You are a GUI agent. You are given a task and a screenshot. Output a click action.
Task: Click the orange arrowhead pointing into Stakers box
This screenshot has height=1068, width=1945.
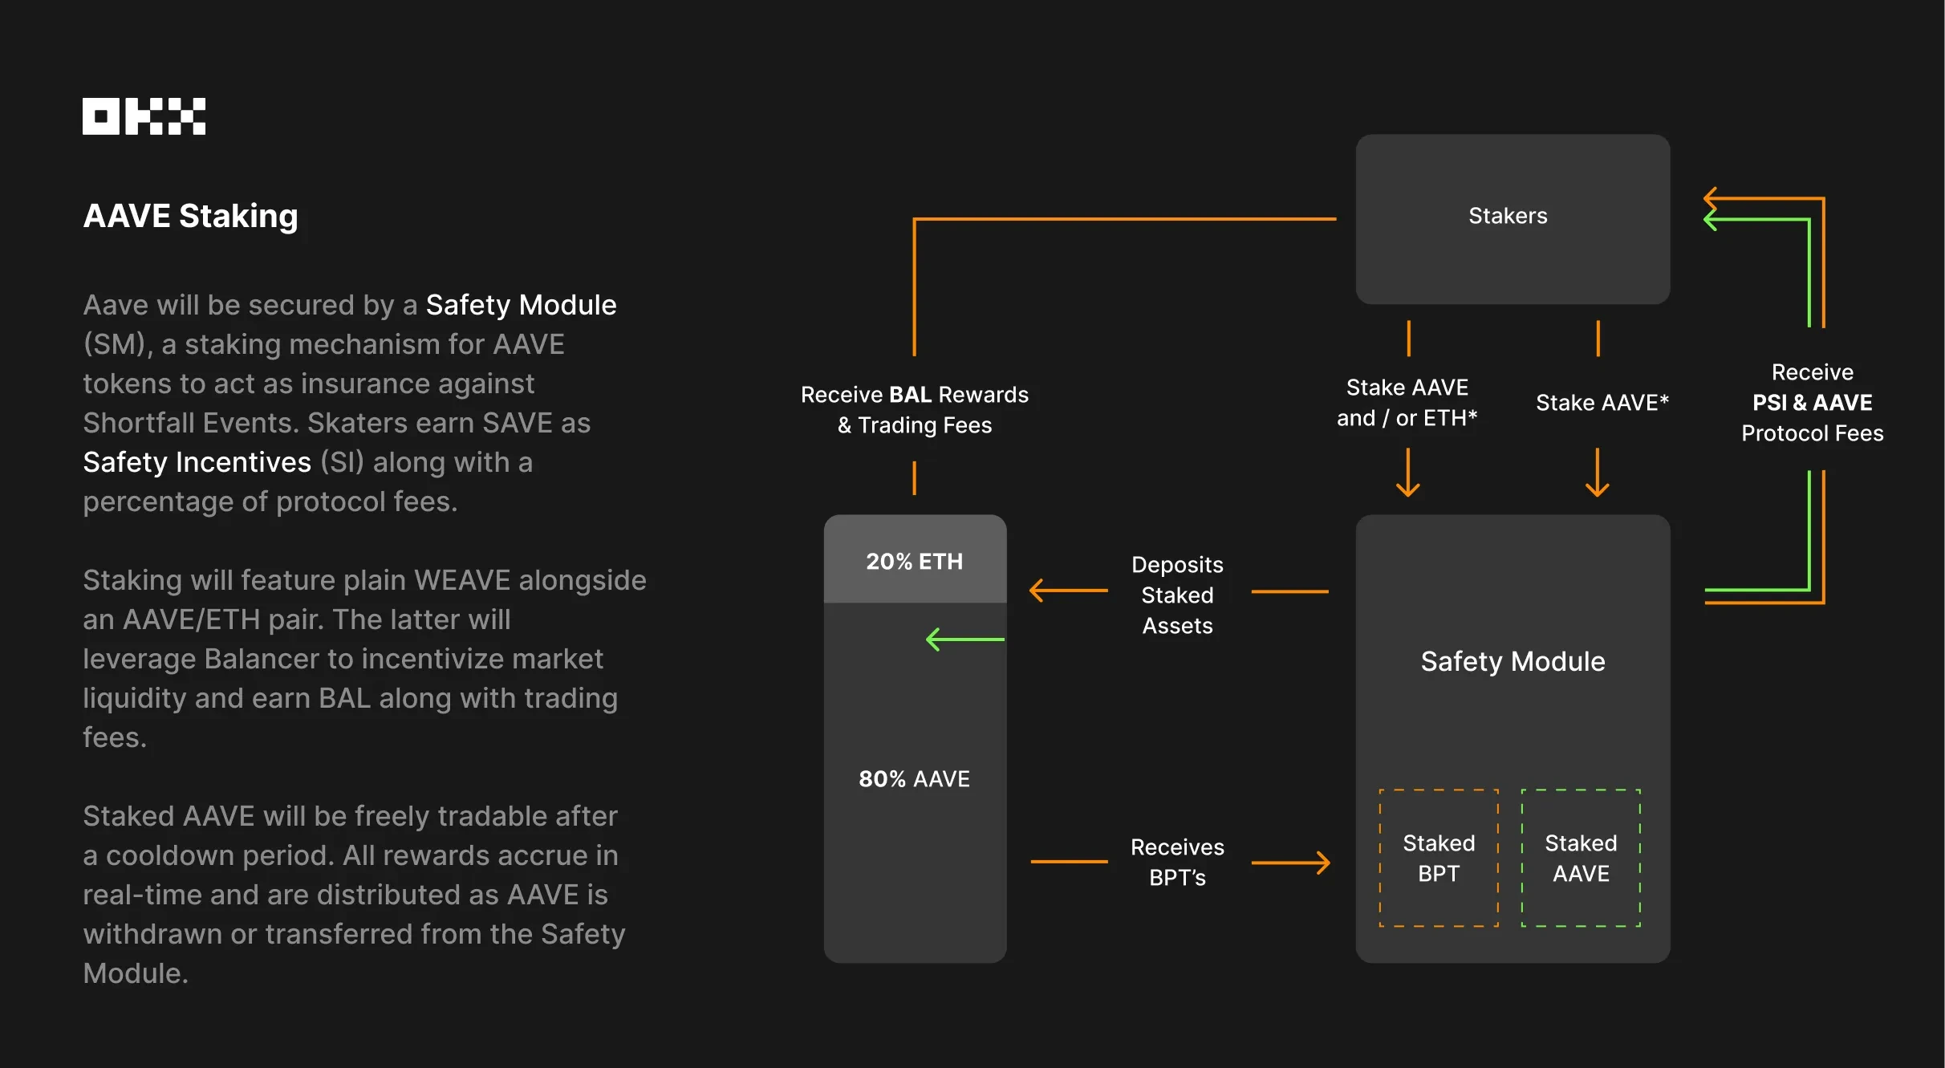(1710, 197)
